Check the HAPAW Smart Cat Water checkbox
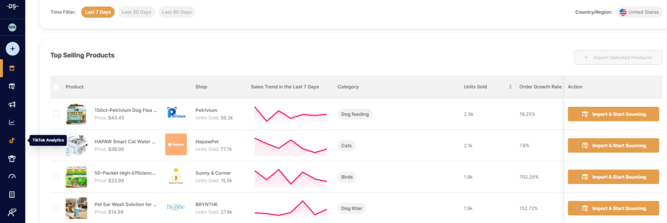The height and width of the screenshot is (223, 667). point(56,145)
